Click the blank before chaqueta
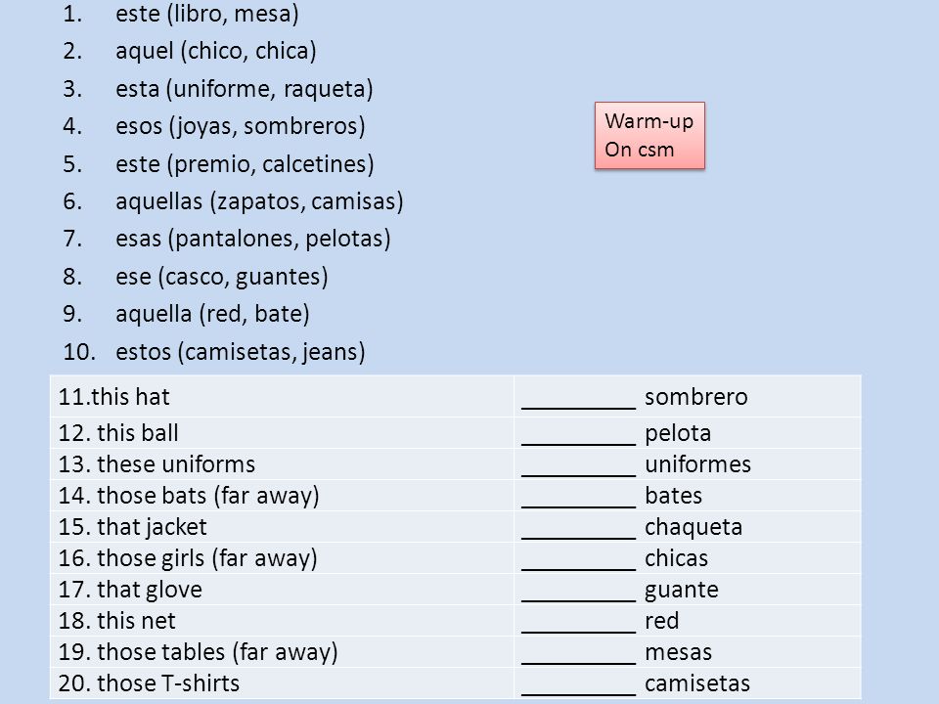 pos(578,527)
